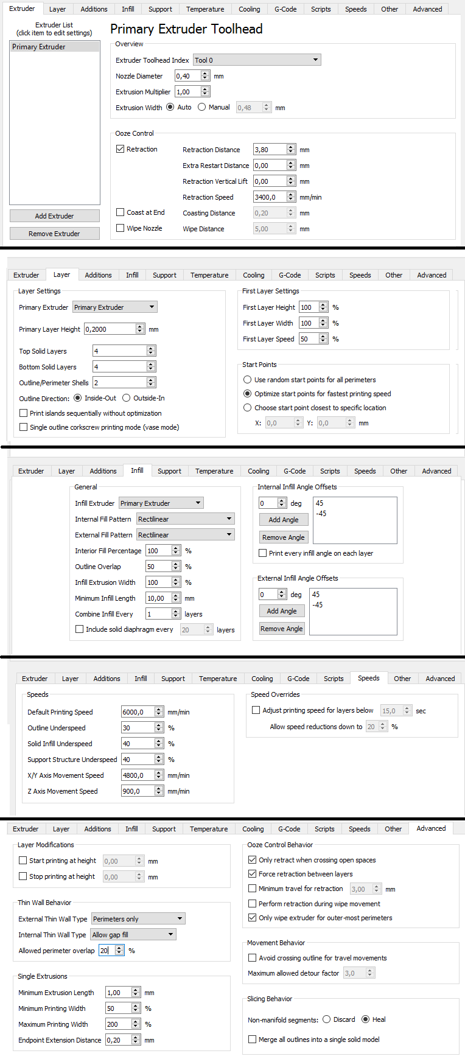This screenshot has width=465, height=1059.
Task: Click the X/Y Axis Movement Speed field
Action: click(x=138, y=775)
